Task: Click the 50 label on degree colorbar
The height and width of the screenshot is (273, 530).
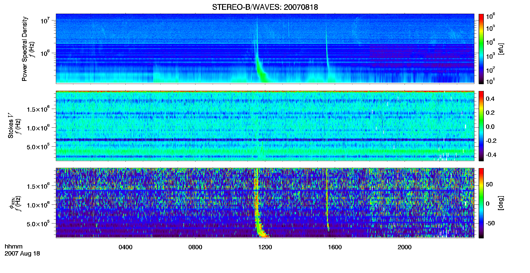Action: [489, 184]
